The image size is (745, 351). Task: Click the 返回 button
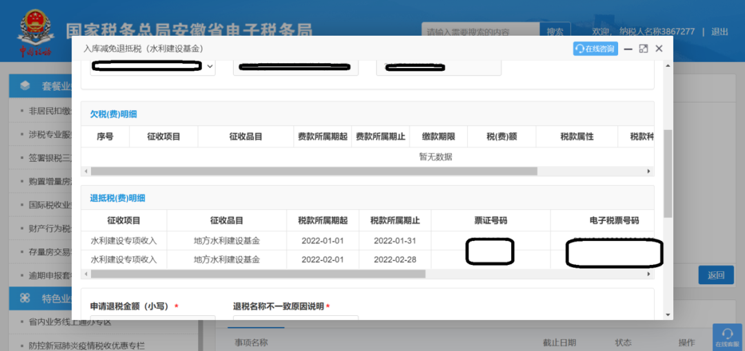click(x=716, y=275)
